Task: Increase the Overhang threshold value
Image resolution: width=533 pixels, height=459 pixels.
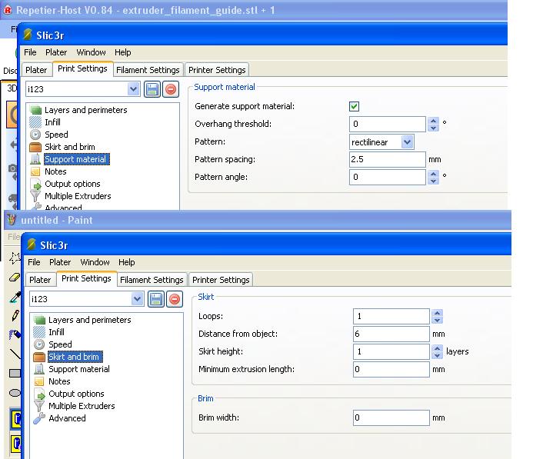Action: pyautogui.click(x=434, y=121)
